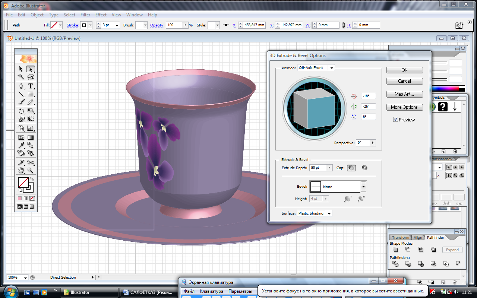The width and height of the screenshot is (477, 298).
Task: Select the Column Graph tool
Action: (x=31, y=128)
